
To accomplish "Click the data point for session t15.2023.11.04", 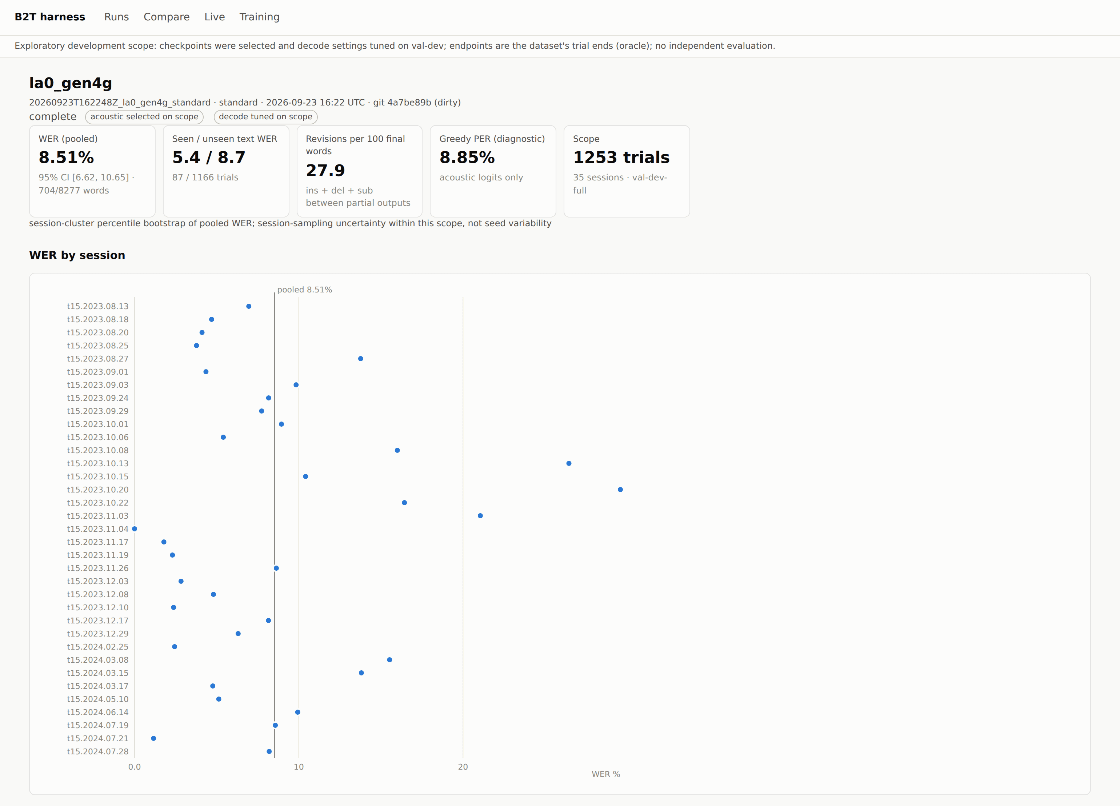I will [134, 529].
